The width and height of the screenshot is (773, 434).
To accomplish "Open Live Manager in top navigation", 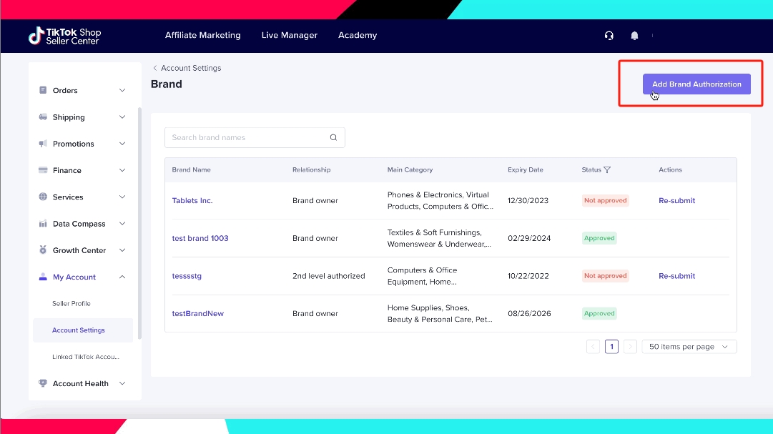I will coord(290,35).
